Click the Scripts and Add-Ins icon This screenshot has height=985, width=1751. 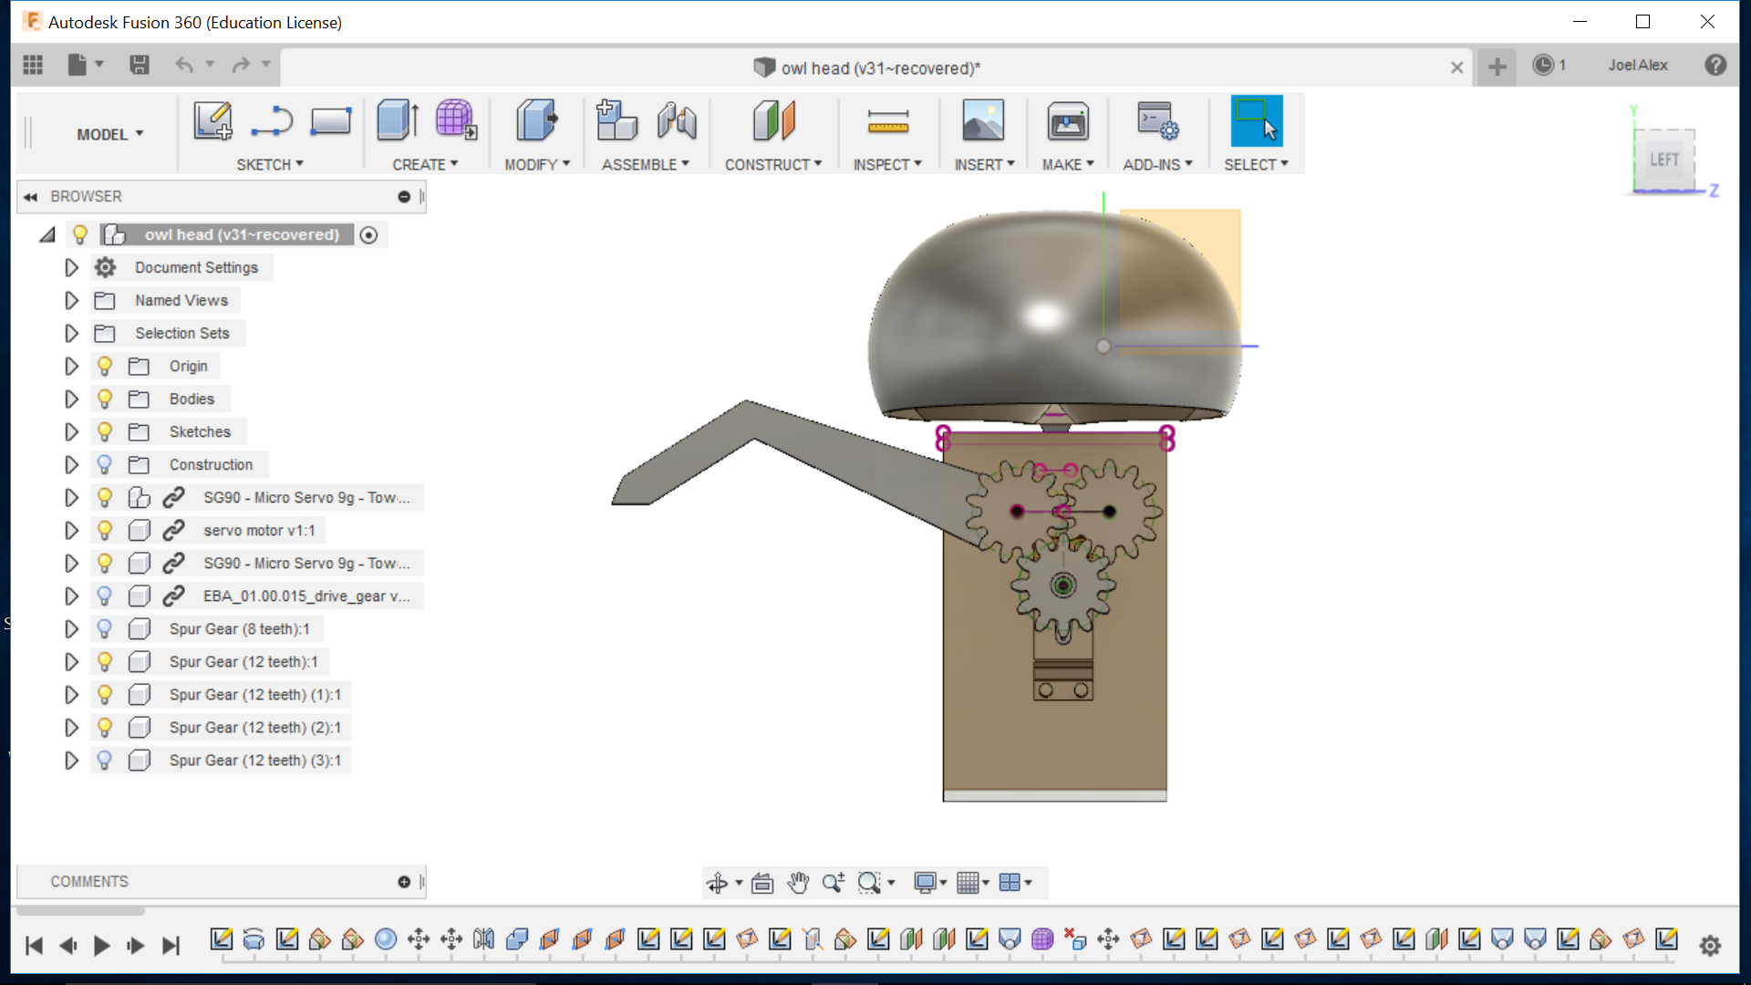click(x=1156, y=120)
